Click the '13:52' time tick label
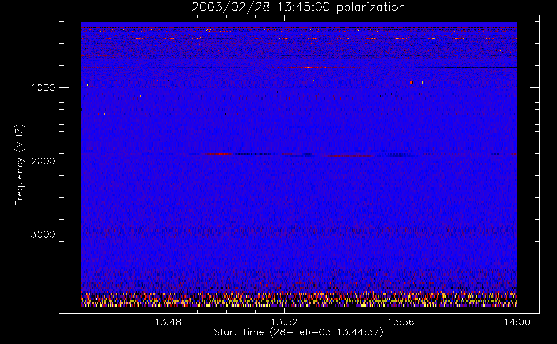The image size is (557, 344). coord(284,322)
